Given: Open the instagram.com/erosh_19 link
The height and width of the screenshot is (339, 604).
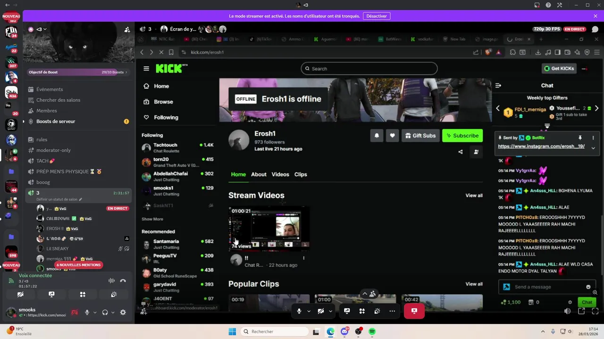Looking at the screenshot, I should pos(541,146).
